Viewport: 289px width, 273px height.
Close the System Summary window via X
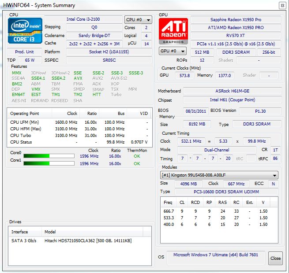tap(282, 6)
